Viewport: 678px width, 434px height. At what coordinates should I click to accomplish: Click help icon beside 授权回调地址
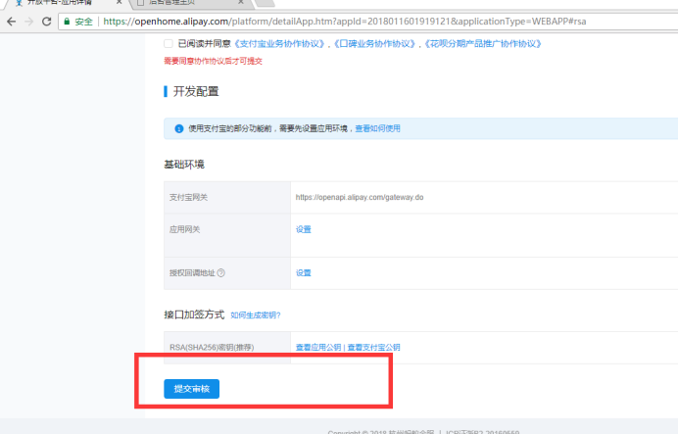point(221,273)
